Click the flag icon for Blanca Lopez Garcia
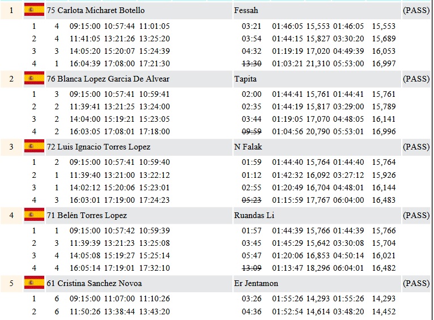The image size is (434, 320). pos(34,79)
